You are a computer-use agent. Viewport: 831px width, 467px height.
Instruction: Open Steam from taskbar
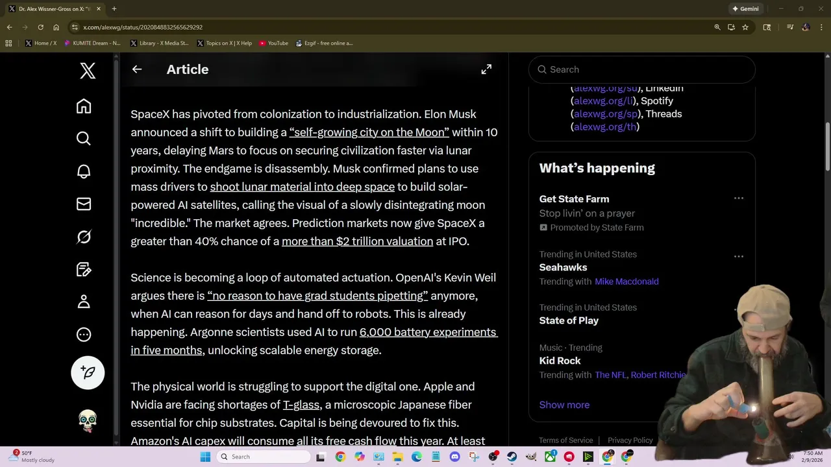tap(512, 457)
